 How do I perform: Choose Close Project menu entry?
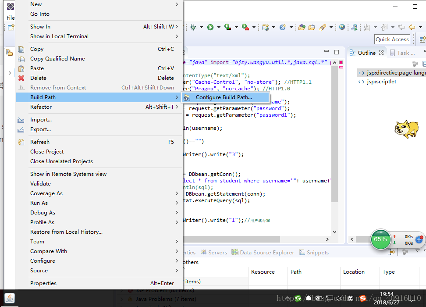pyautogui.click(x=99, y=152)
